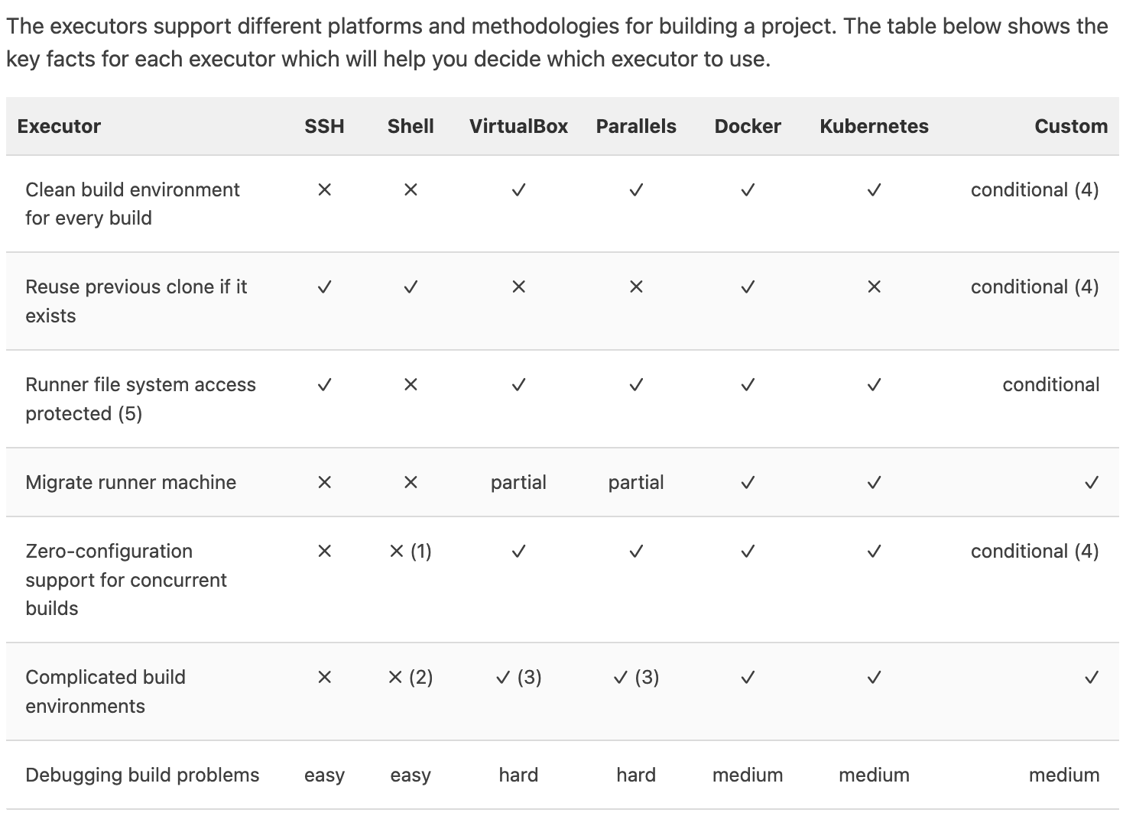Click the VirtualBox column header
This screenshot has height=819, width=1136.
(x=518, y=126)
